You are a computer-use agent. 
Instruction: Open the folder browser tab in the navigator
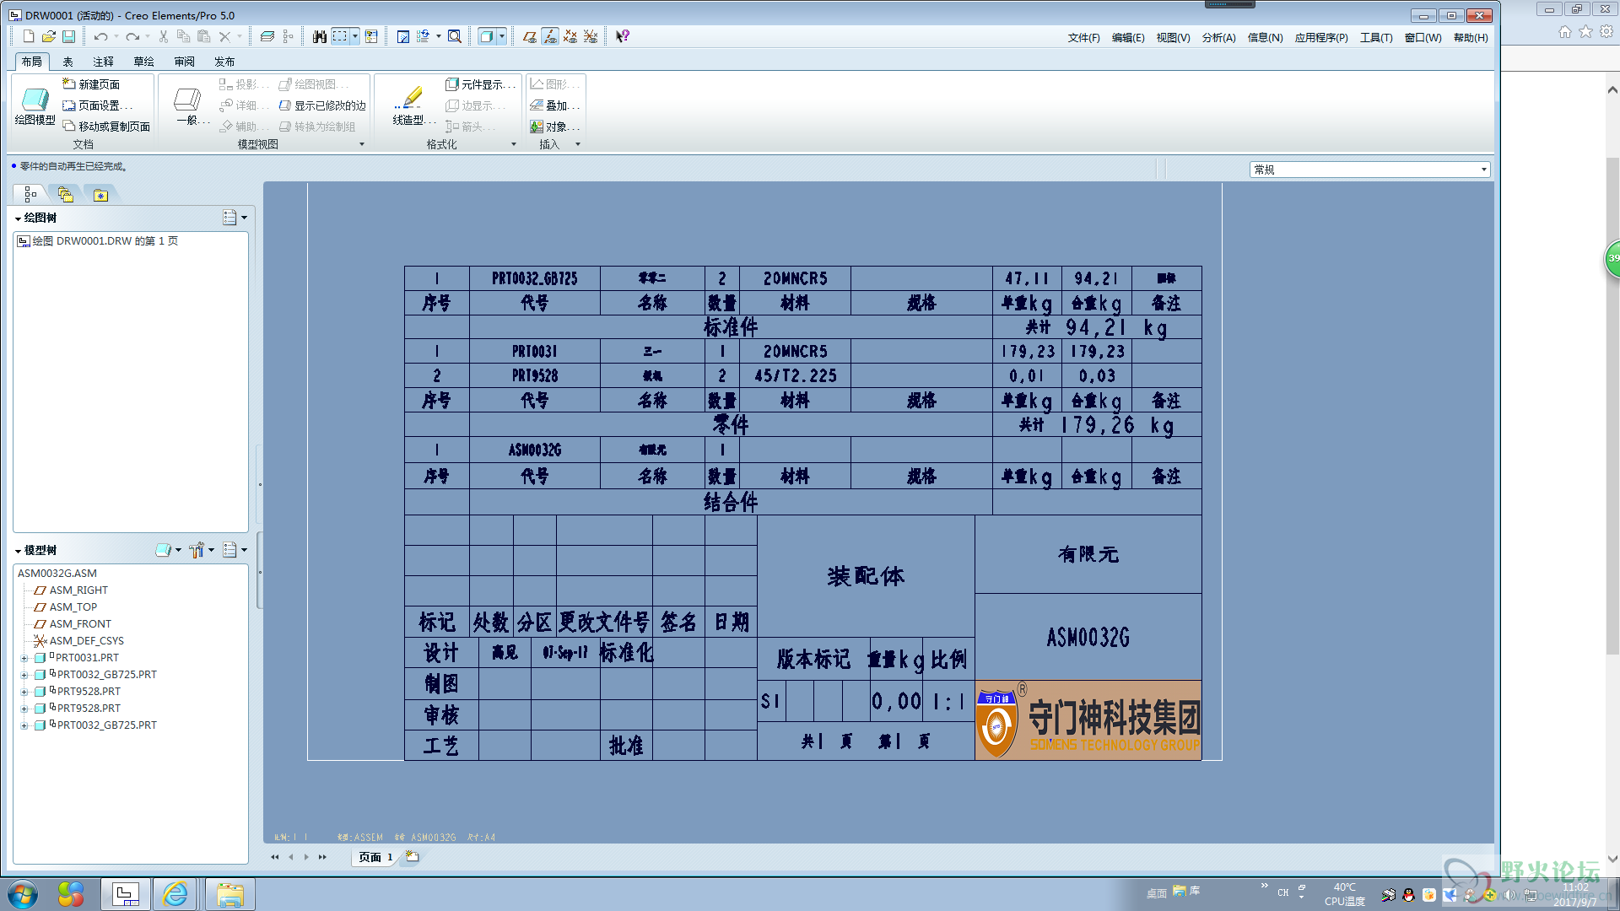(65, 195)
